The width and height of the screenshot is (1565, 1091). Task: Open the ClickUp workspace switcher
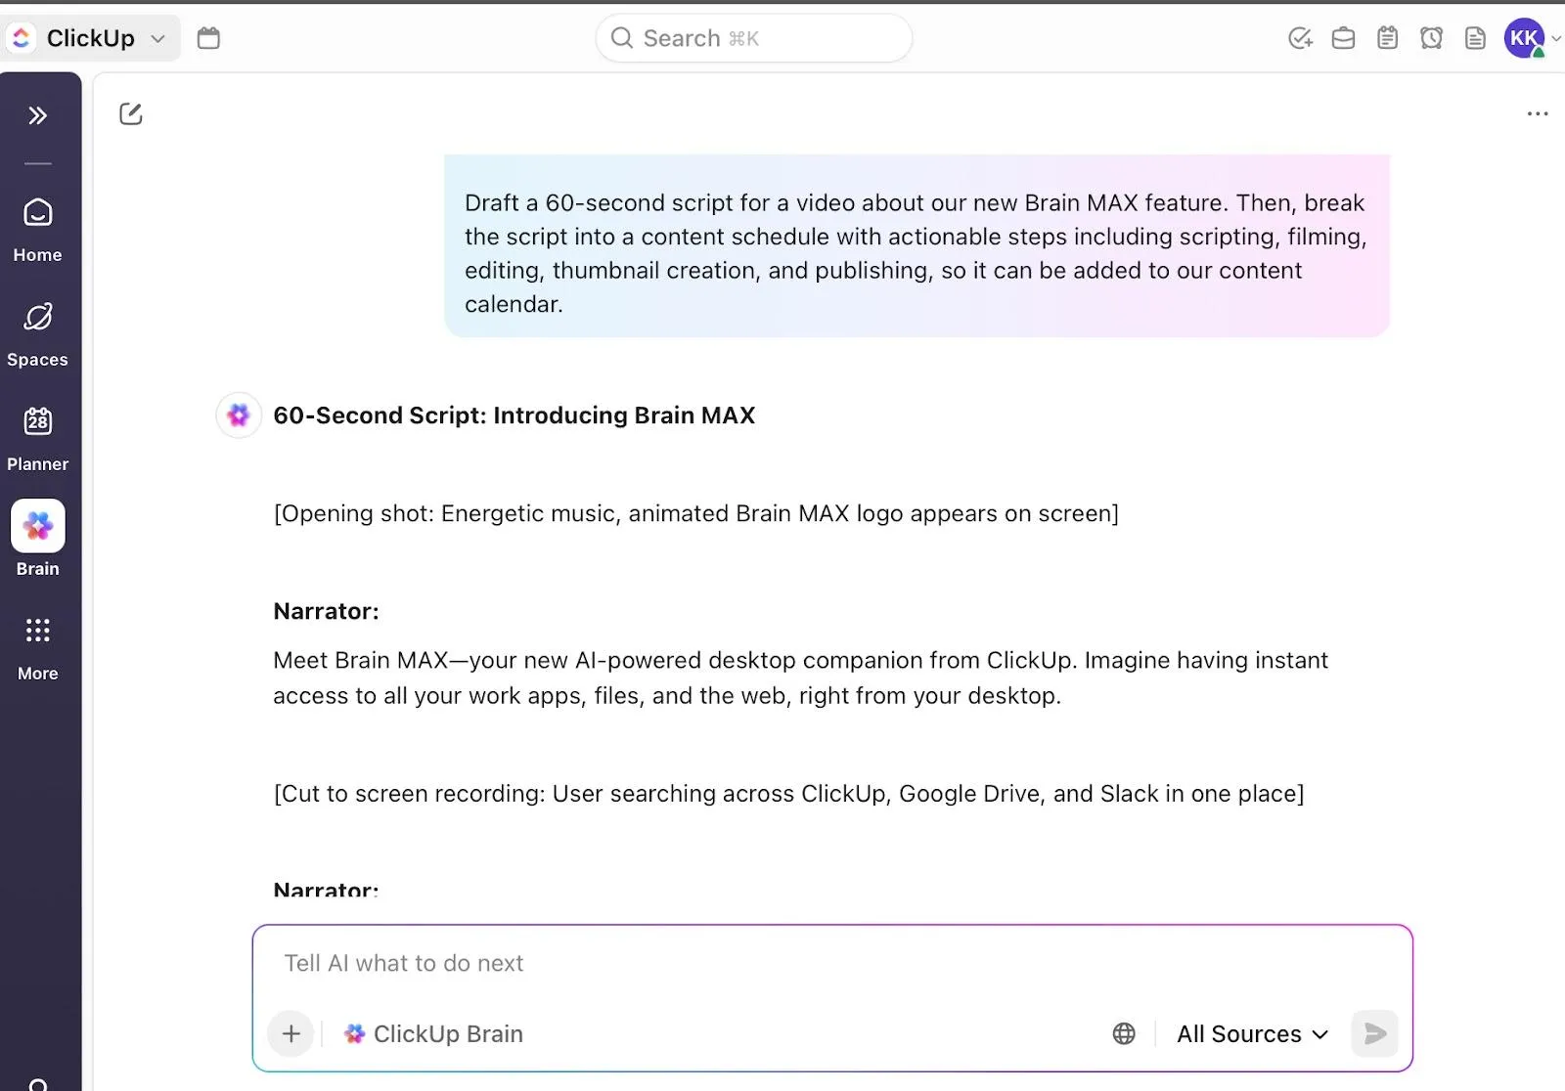coord(90,38)
